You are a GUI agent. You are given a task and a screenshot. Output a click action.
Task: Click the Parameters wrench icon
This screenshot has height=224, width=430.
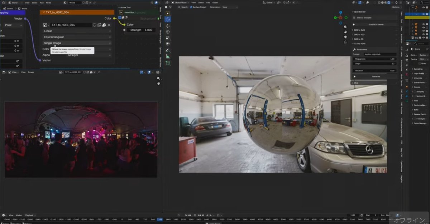(x=354, y=50)
